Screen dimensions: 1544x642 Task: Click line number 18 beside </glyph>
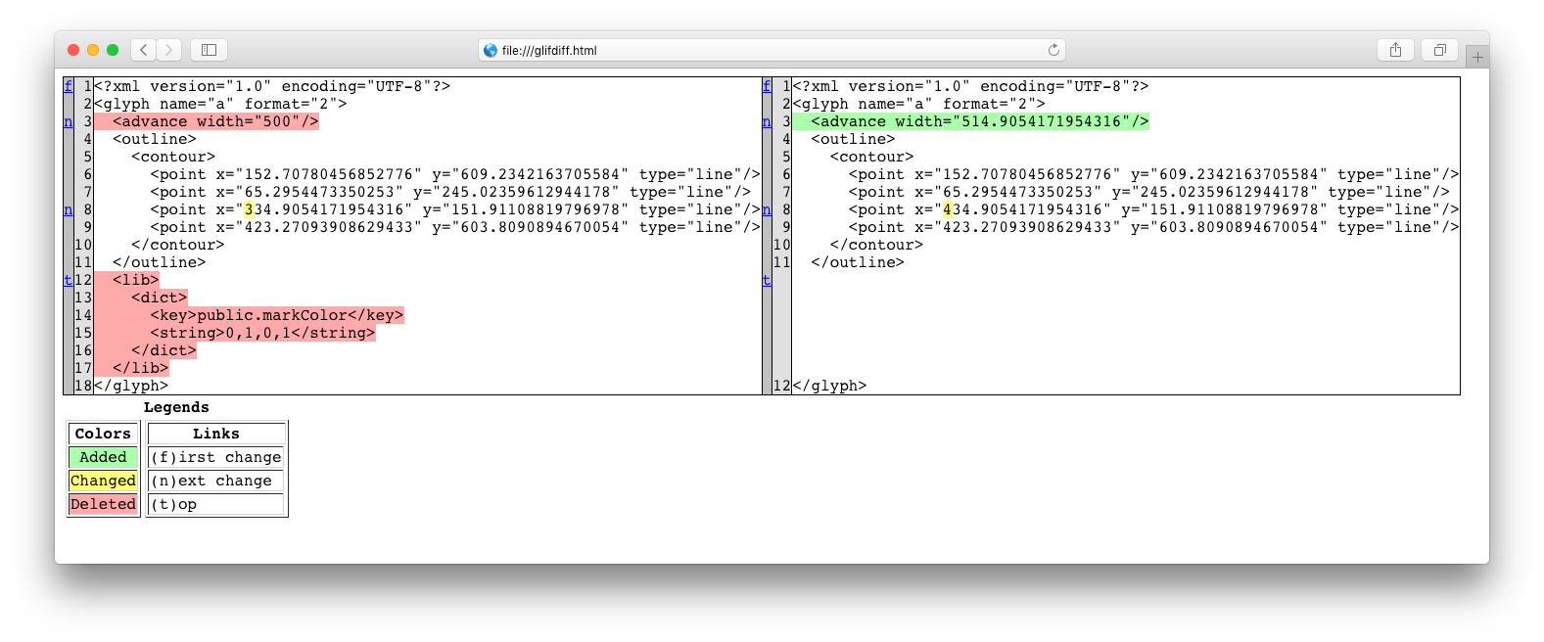point(83,386)
